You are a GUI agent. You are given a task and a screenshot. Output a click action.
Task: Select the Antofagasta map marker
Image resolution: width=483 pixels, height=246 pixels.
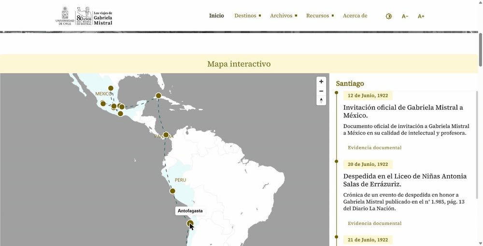190,223
